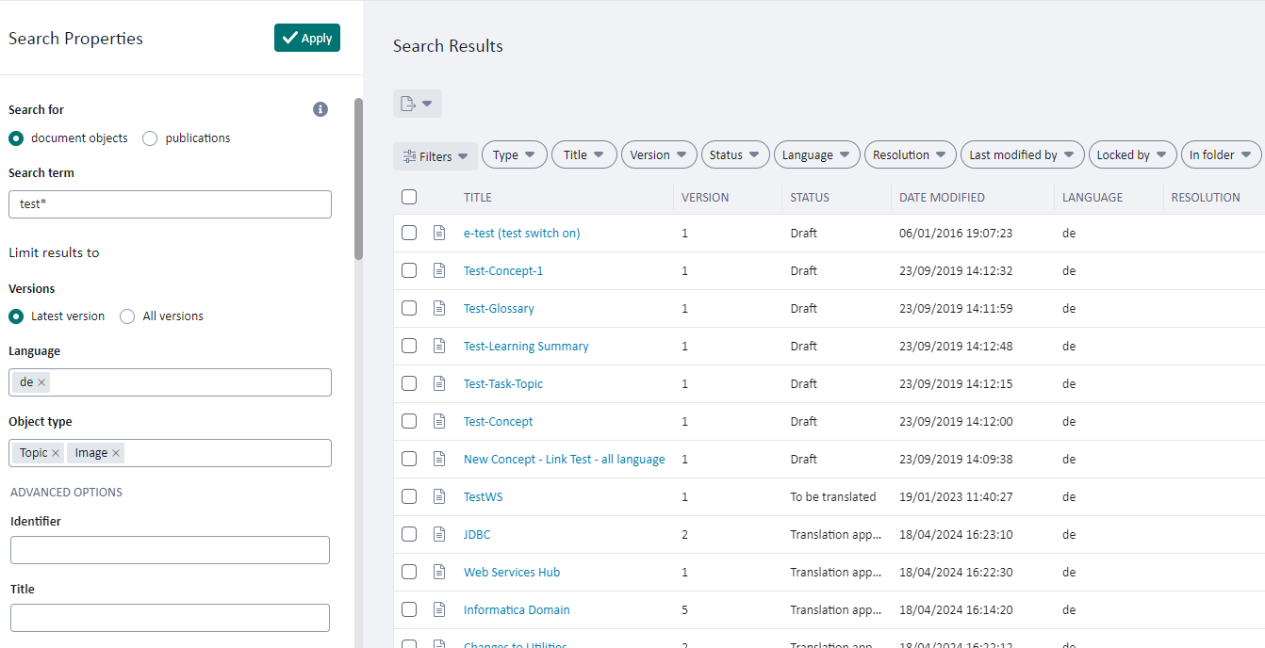The image size is (1265, 648).
Task: Click document icon in TestWS row
Action: point(438,496)
